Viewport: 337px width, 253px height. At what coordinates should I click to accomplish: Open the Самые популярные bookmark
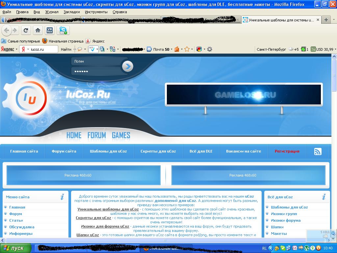21,41
